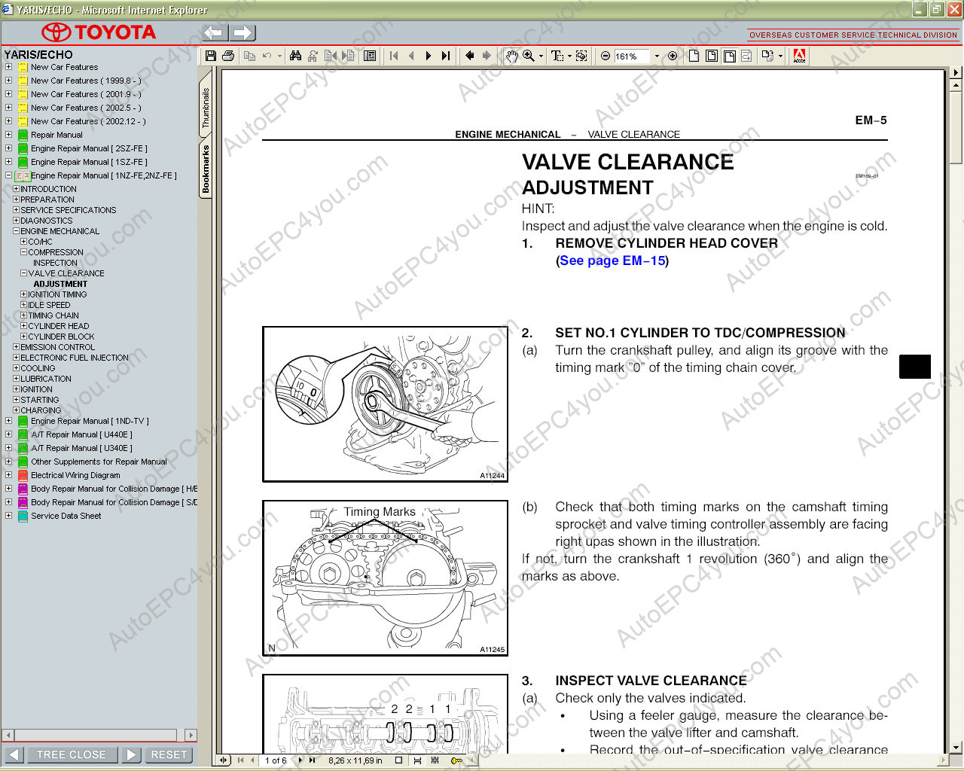Click the TREE CLOSE button

[72, 754]
